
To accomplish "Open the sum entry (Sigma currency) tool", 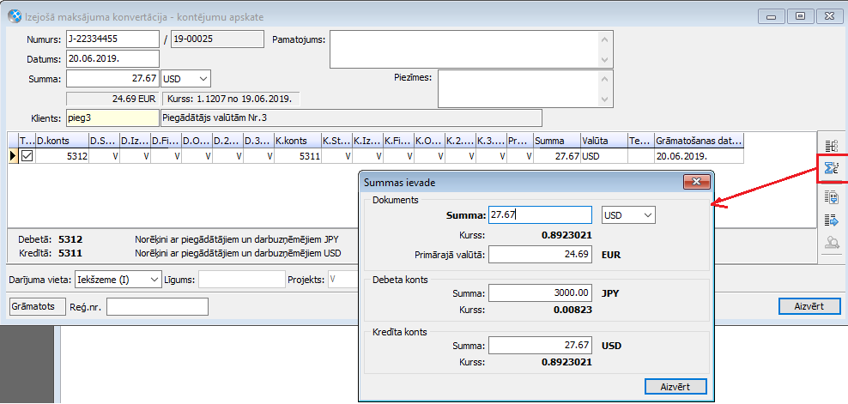I will pyautogui.click(x=831, y=169).
